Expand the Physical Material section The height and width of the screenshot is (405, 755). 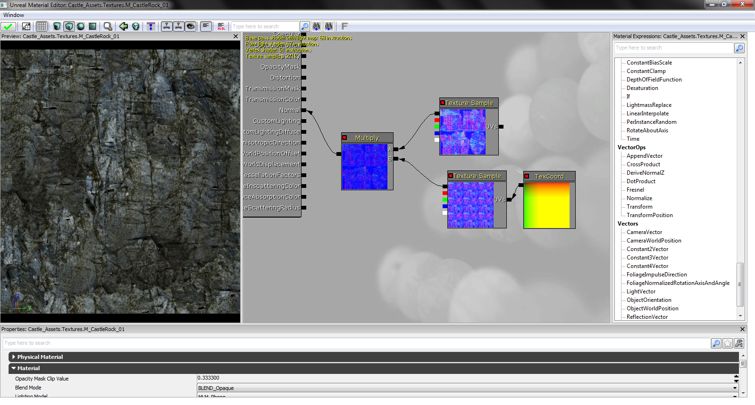[14, 357]
